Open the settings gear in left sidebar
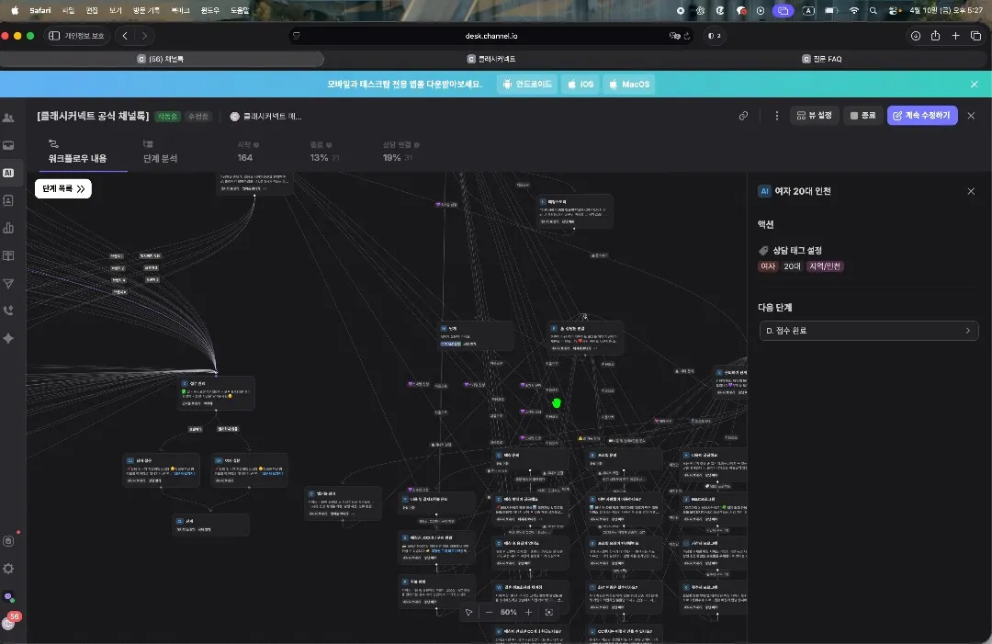Image resolution: width=992 pixels, height=644 pixels. tap(8, 568)
